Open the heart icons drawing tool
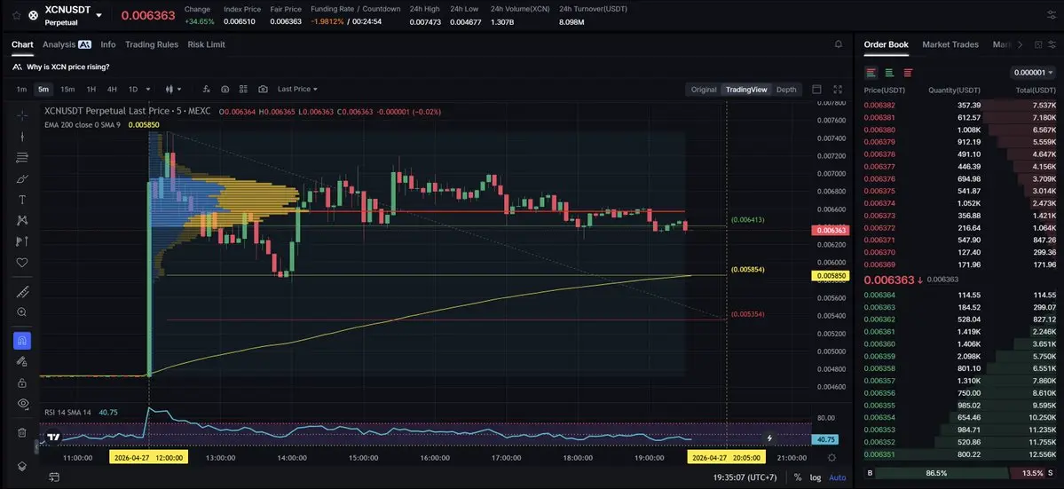1064x489 pixels. (21, 263)
